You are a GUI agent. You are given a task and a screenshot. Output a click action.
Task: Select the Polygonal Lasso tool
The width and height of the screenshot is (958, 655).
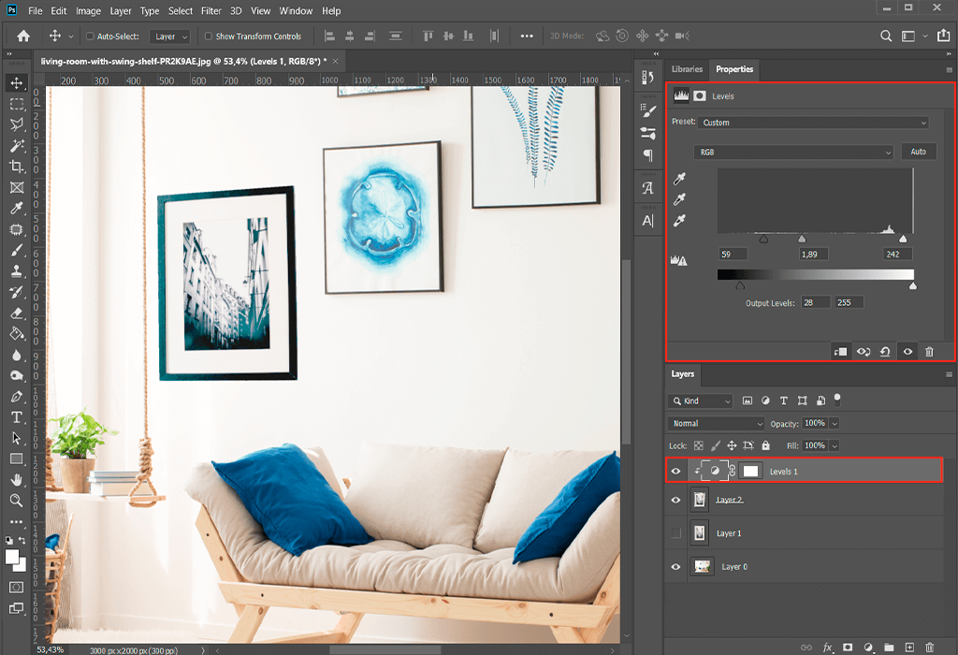point(17,124)
